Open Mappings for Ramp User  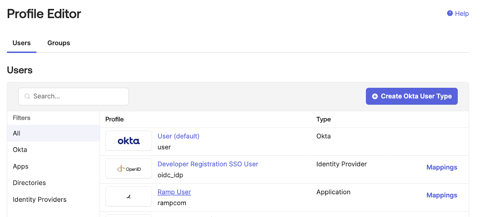442,195
